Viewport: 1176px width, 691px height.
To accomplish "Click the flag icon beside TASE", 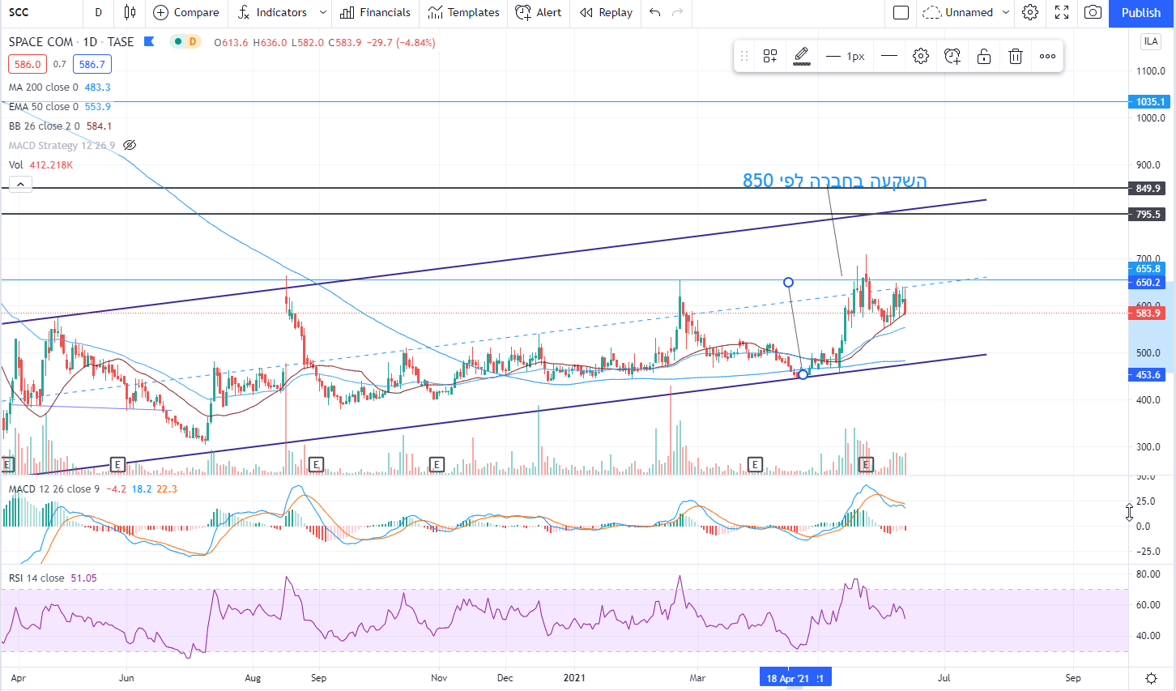I will pyautogui.click(x=149, y=41).
